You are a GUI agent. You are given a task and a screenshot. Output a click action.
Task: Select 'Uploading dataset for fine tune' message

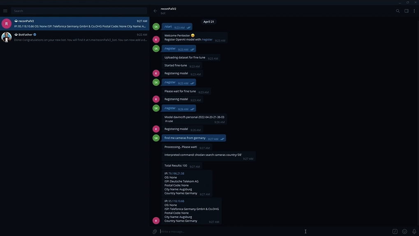click(191, 58)
